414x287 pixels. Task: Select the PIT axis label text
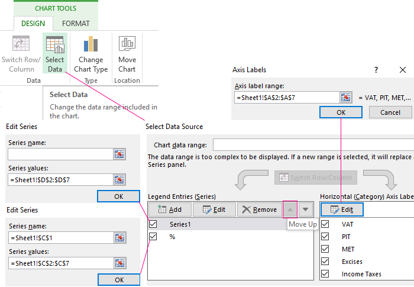pos(346,237)
